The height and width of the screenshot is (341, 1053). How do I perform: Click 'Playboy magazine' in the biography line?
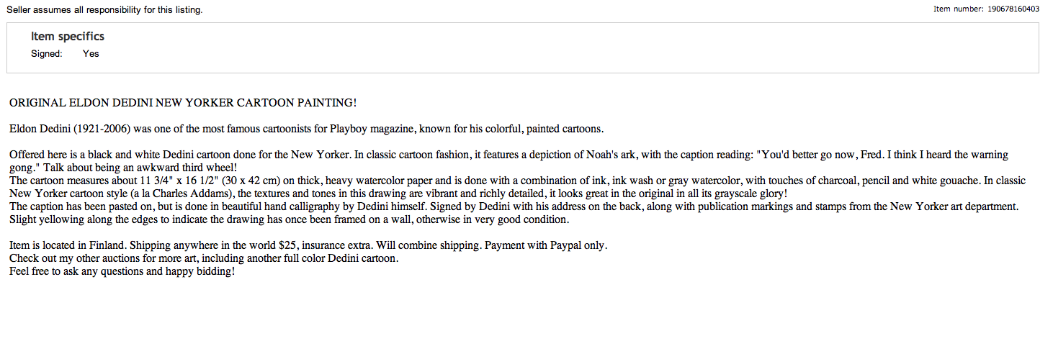pyautogui.click(x=369, y=129)
